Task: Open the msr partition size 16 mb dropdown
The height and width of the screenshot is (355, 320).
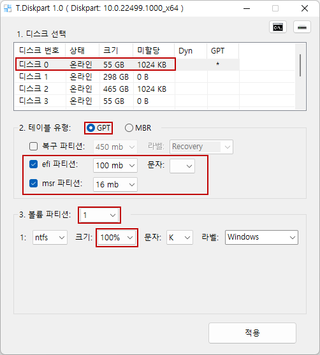Action: (115, 185)
